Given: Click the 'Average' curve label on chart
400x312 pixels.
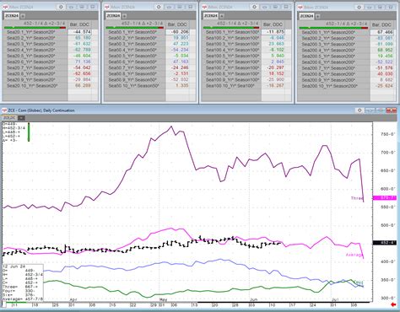Looking at the screenshot, I should pos(354,255).
